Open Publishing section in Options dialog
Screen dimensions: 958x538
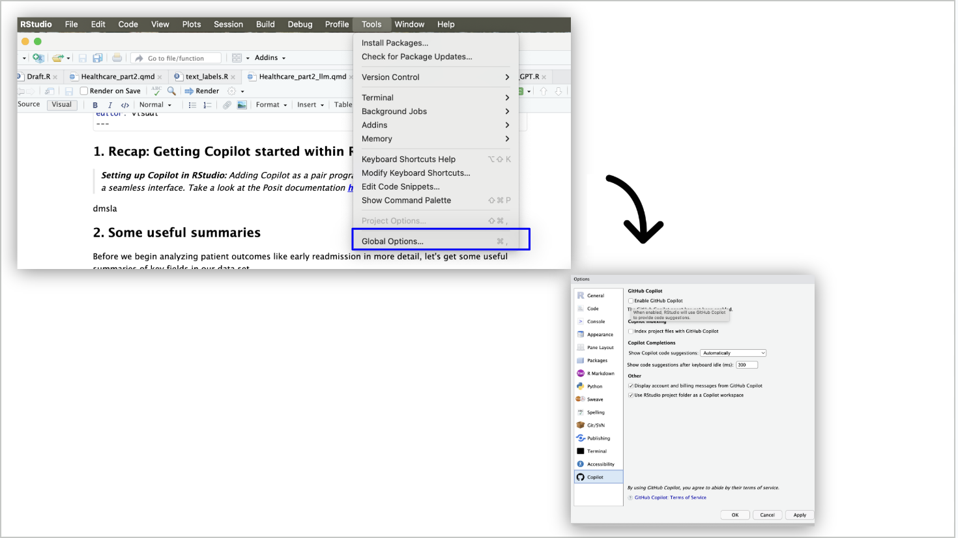point(598,438)
